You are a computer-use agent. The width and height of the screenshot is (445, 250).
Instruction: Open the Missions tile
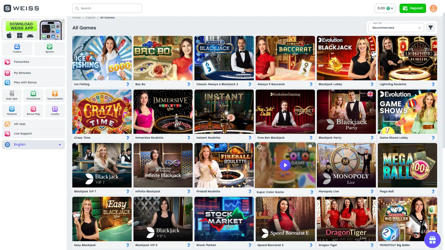12,111
